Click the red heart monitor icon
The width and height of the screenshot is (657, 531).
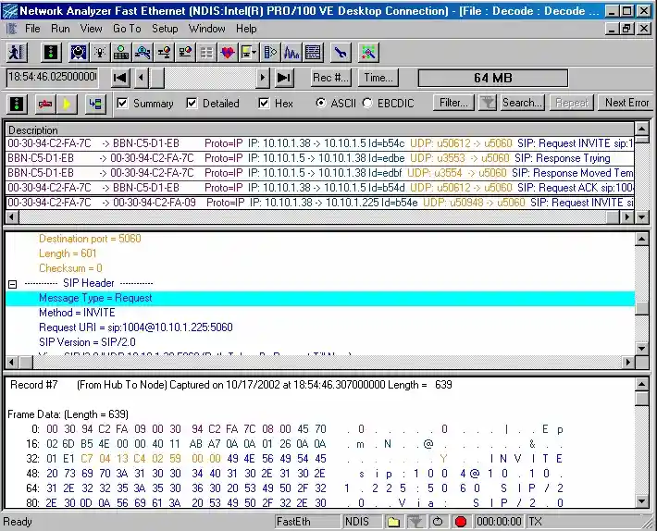[x=228, y=53]
